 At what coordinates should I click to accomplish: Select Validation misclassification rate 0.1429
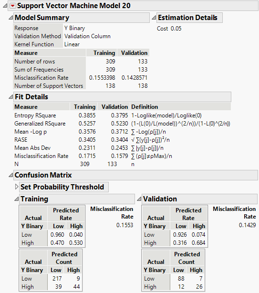coord(247,225)
